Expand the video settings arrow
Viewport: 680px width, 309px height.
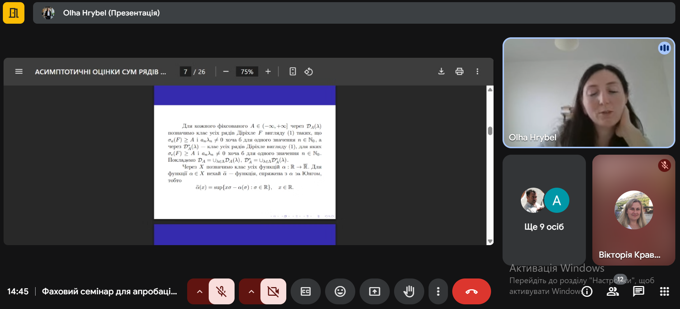click(x=251, y=291)
